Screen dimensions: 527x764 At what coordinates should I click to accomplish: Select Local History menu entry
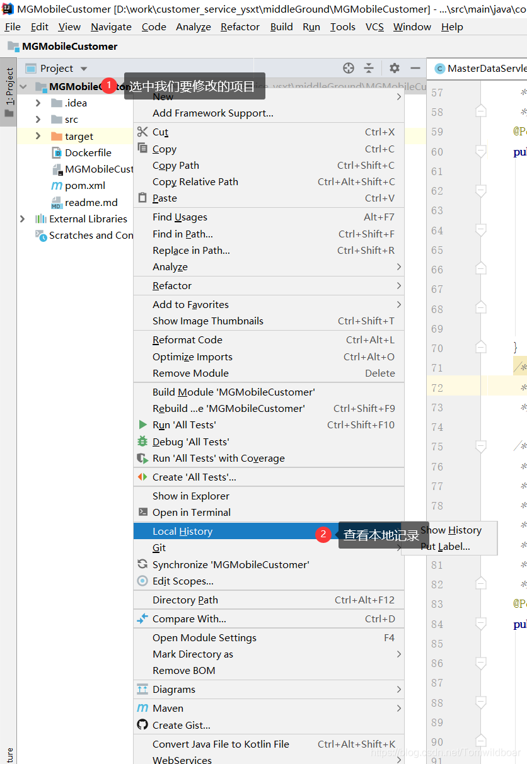click(x=269, y=531)
